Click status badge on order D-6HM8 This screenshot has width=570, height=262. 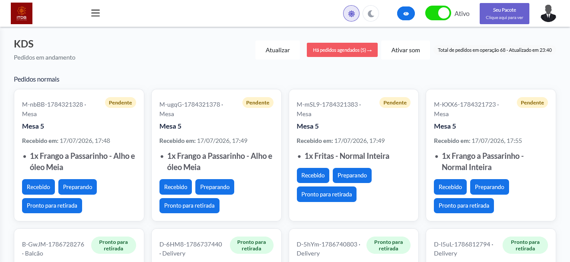pos(252,245)
